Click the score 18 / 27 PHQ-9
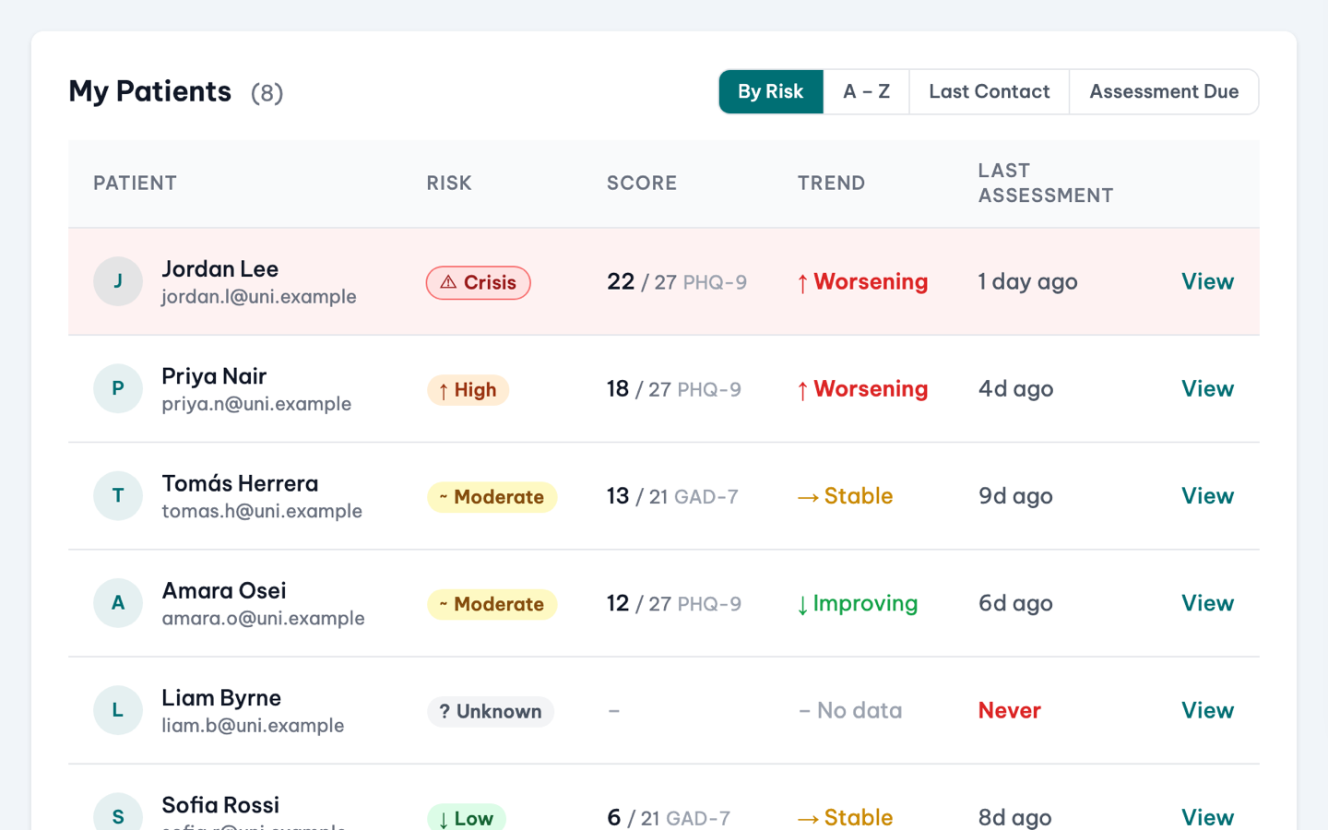Image resolution: width=1328 pixels, height=830 pixels. (674, 388)
